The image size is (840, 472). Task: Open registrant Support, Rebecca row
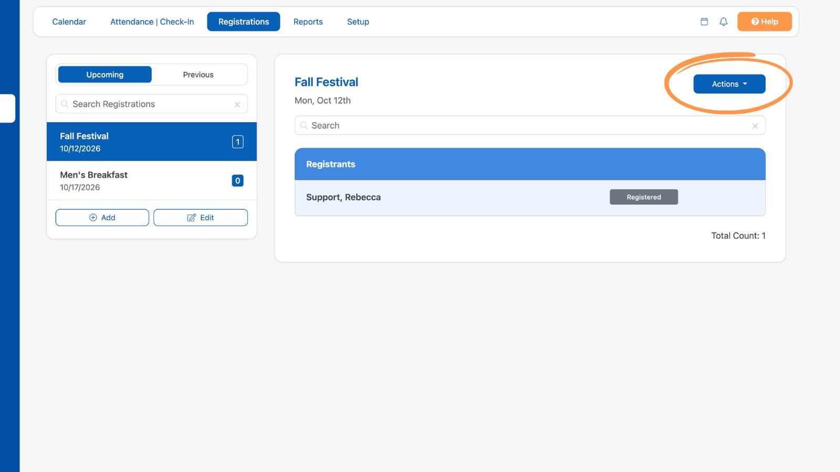point(530,198)
